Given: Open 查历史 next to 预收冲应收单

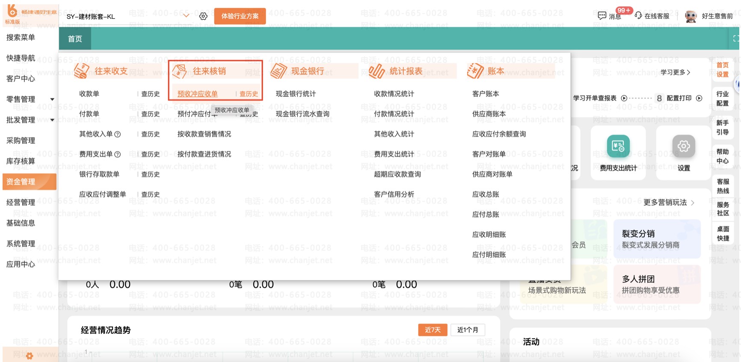Looking at the screenshot, I should [x=249, y=94].
